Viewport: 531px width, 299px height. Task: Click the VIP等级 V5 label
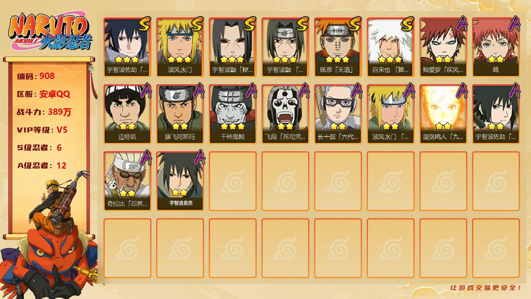[42, 130]
